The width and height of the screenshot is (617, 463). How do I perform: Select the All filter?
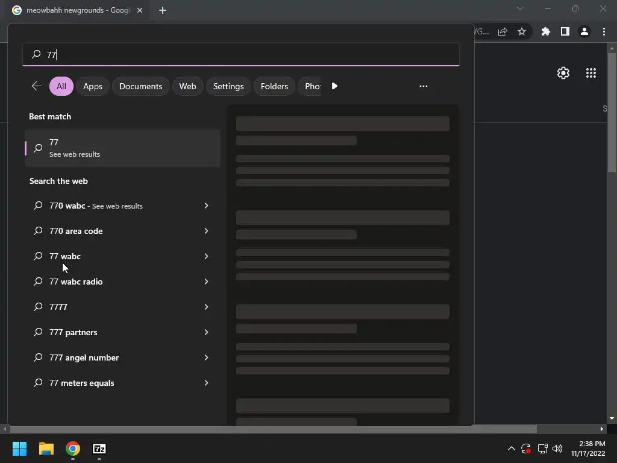[61, 86]
